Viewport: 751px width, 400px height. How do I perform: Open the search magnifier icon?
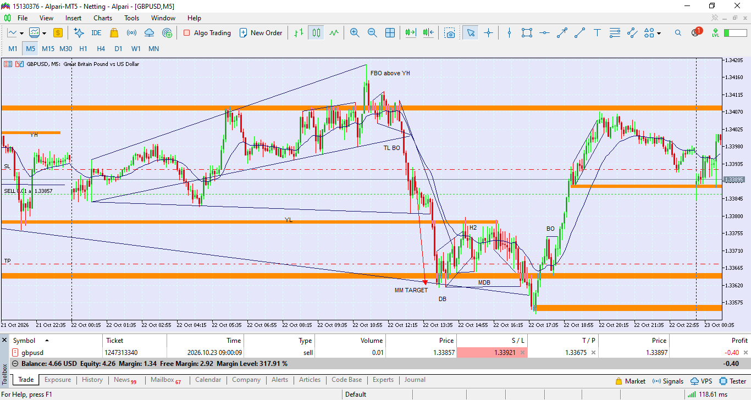point(678,33)
